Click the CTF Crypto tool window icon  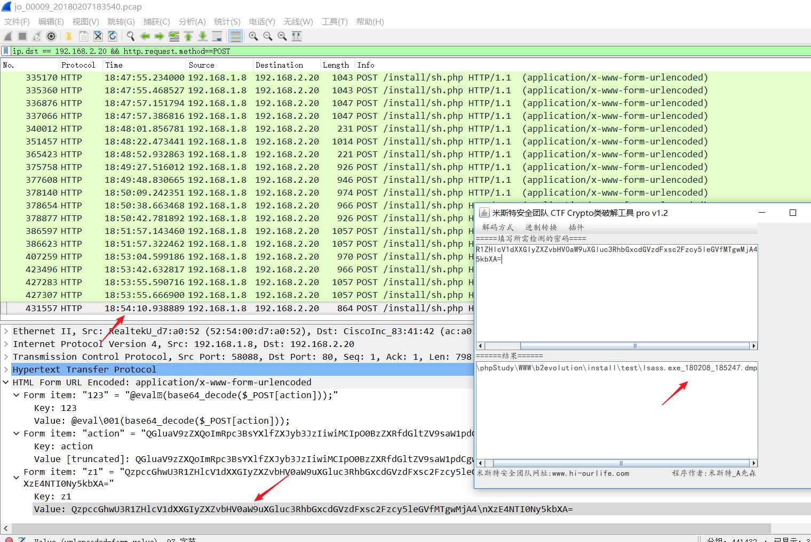(484, 213)
